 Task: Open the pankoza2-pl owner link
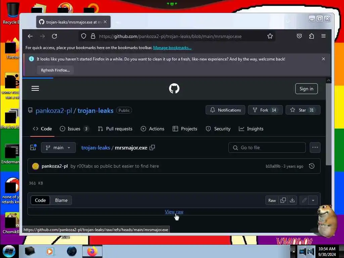click(x=54, y=111)
